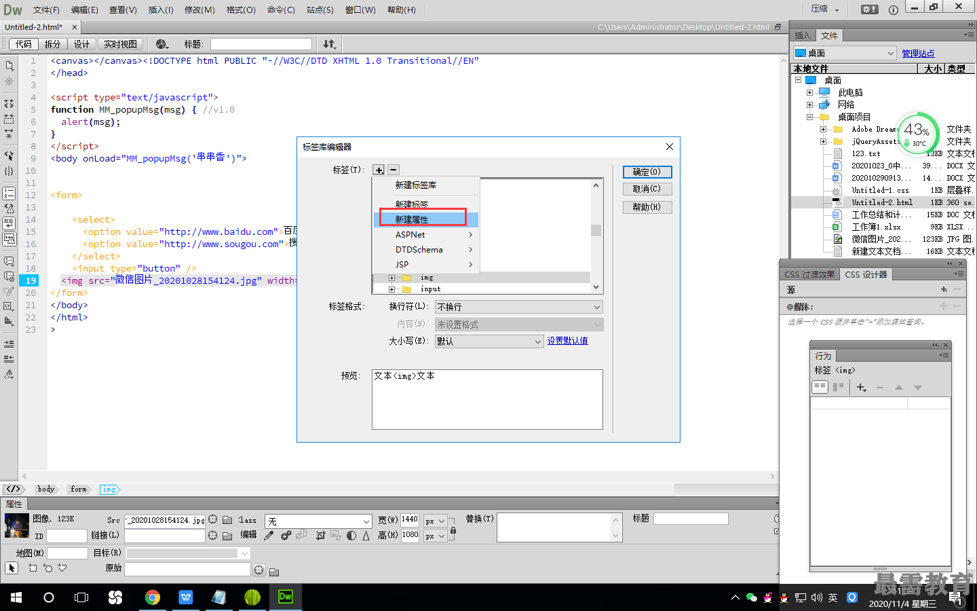Open the 站点(S) menu

pyautogui.click(x=320, y=10)
